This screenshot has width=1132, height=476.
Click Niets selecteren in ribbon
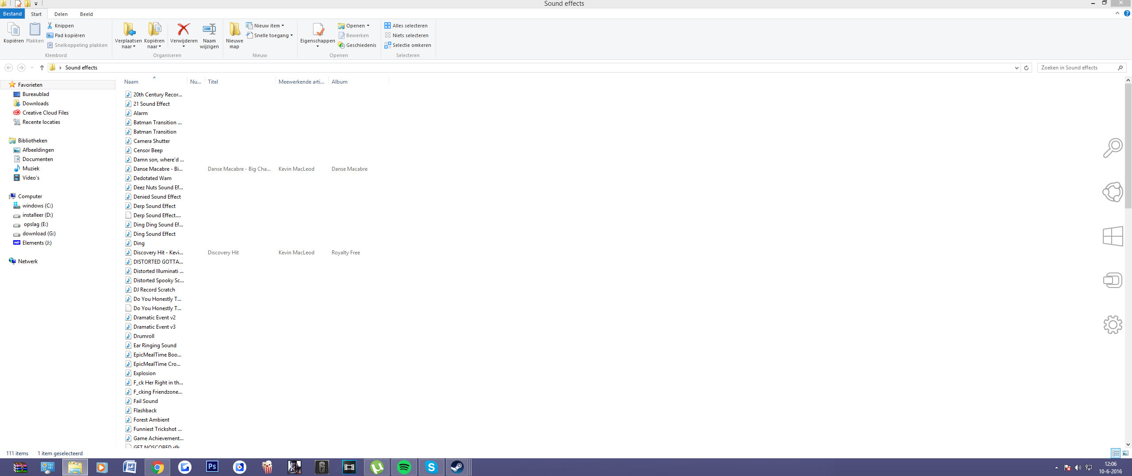tap(406, 35)
